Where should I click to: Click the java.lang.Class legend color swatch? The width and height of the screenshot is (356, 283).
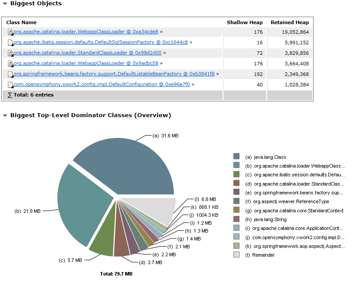pyautogui.click(x=236, y=157)
